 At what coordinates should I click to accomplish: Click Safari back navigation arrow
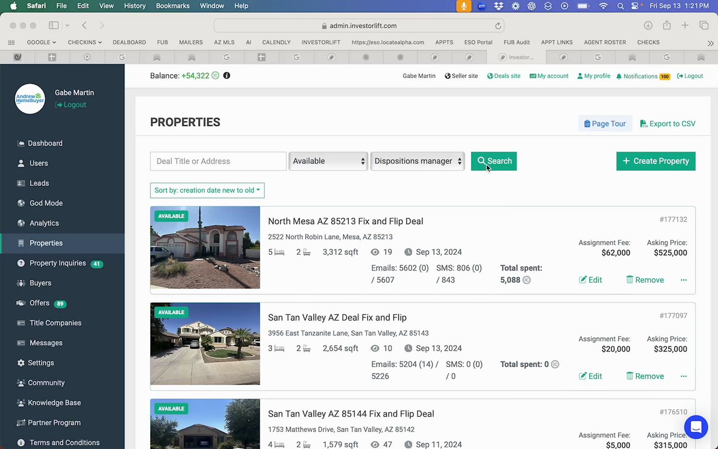(x=84, y=25)
